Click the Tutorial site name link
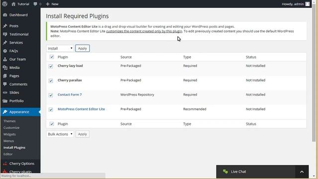The height and width of the screenshot is (179, 318). coord(23,4)
